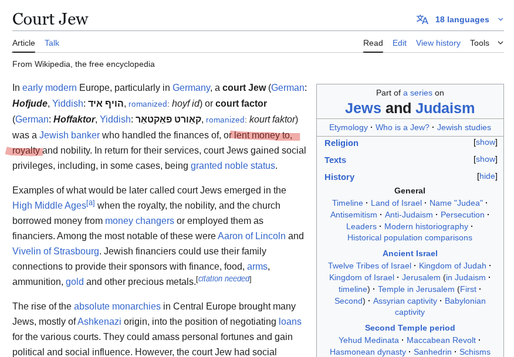Open Jewish studies link

[464, 127]
